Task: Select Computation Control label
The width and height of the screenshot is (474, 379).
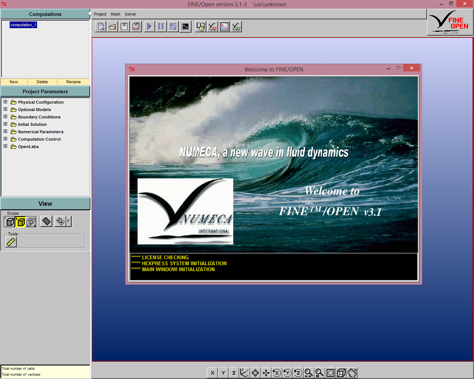Action: point(39,139)
